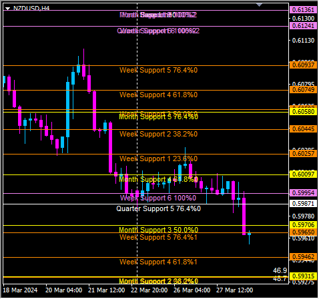Click the 'Quarter Support 5 76.4%0' label

[x=158, y=208]
